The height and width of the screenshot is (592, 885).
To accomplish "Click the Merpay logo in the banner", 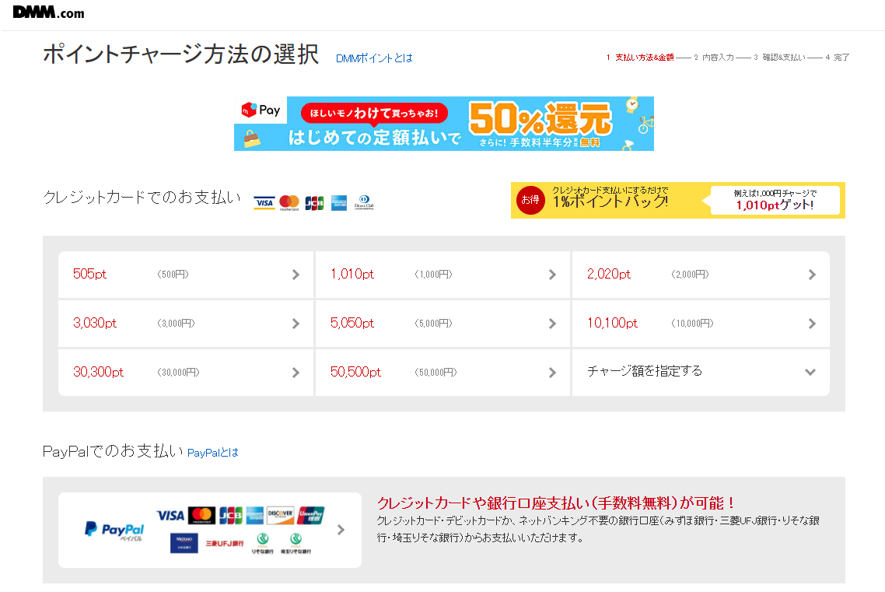I will click(x=261, y=110).
